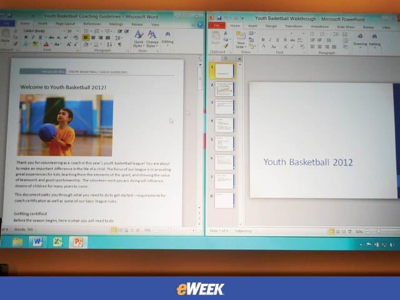This screenshot has height=300, width=400.
Task: Switch to Word Page Layout tab
Action: tap(65, 24)
